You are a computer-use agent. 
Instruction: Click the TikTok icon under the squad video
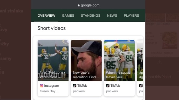[108, 86]
